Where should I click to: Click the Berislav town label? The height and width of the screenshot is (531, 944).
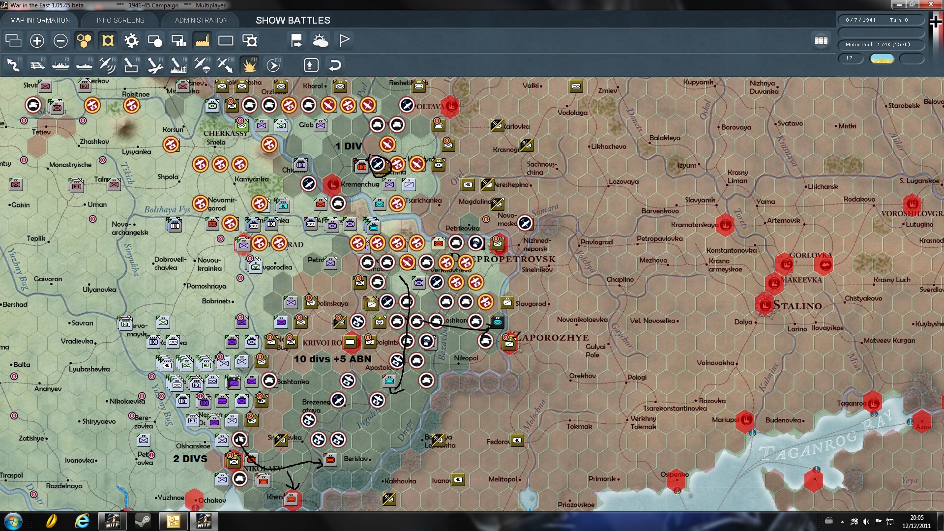(x=355, y=459)
